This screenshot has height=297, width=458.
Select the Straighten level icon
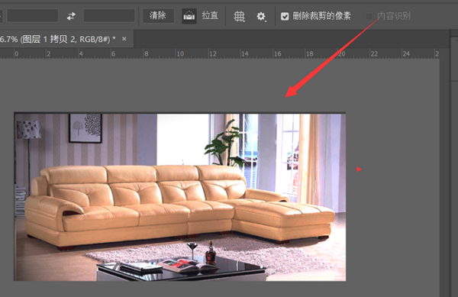click(189, 16)
